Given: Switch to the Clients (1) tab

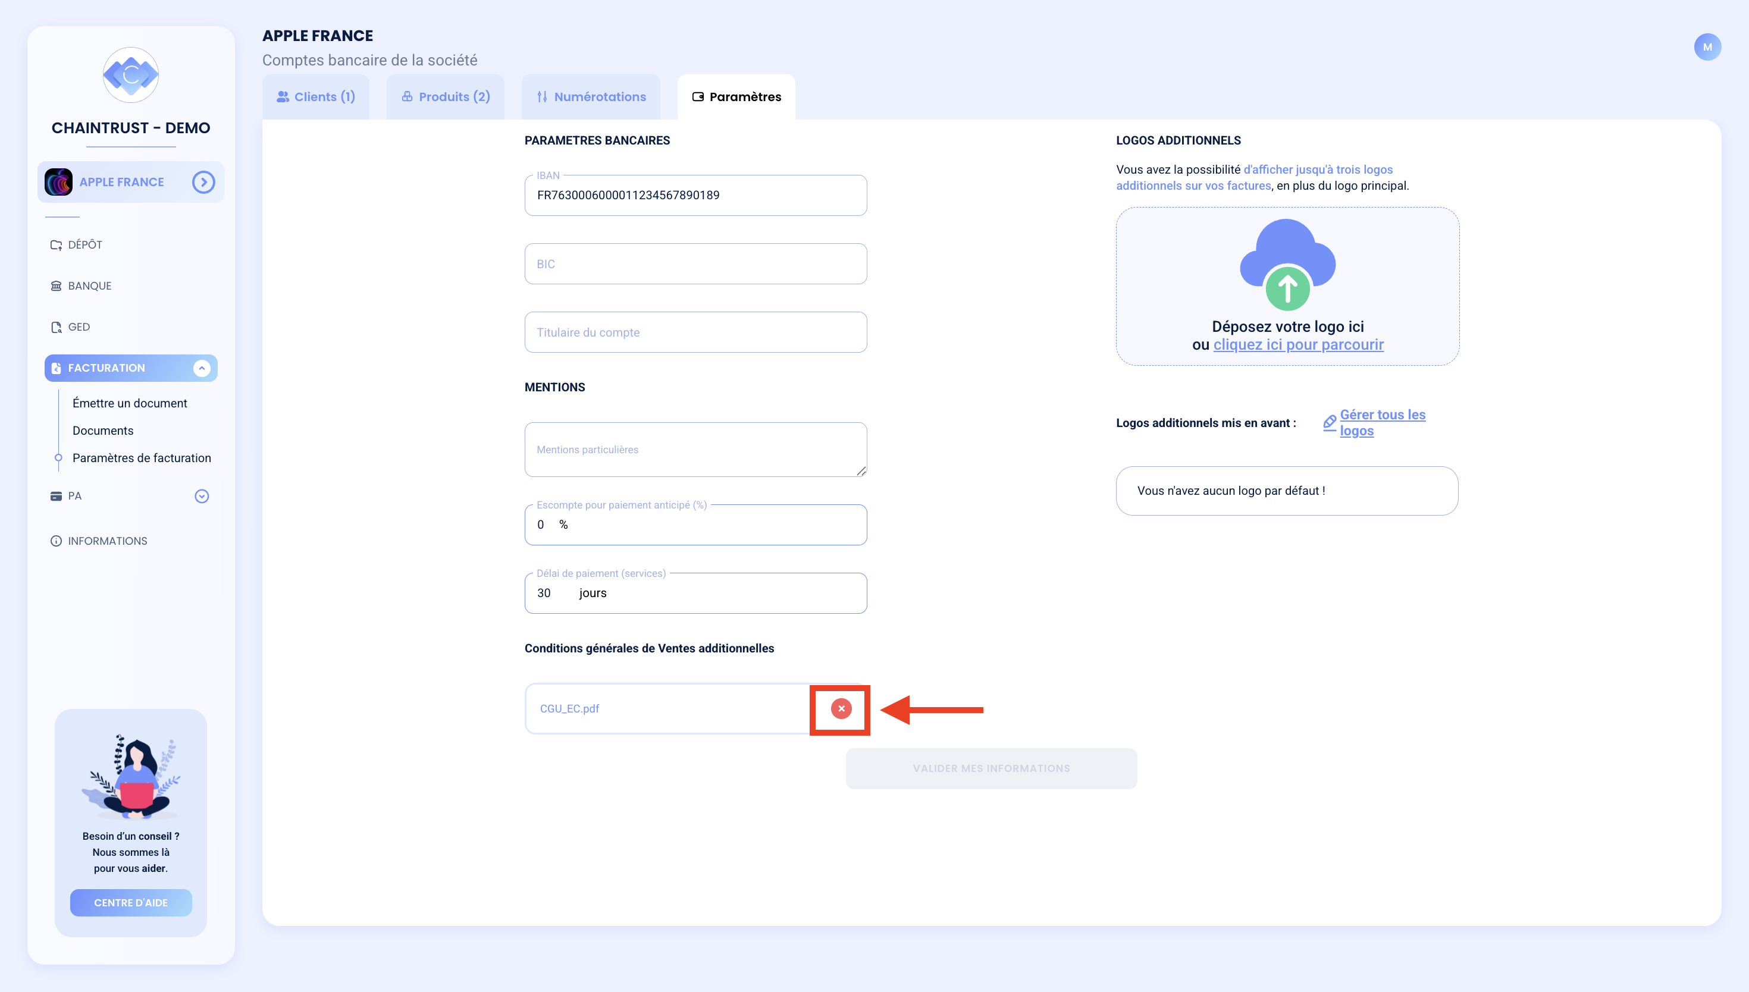Looking at the screenshot, I should click(x=316, y=97).
